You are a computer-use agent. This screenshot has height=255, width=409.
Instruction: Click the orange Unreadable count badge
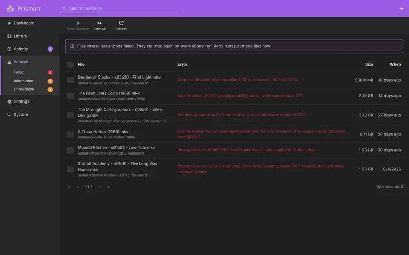click(50, 89)
